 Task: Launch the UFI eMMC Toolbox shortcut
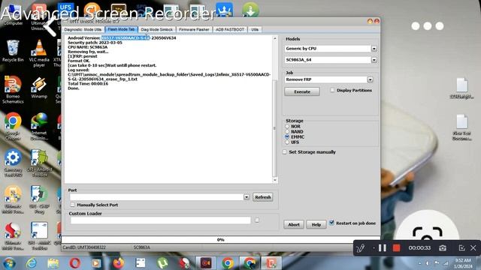[x=39, y=235]
